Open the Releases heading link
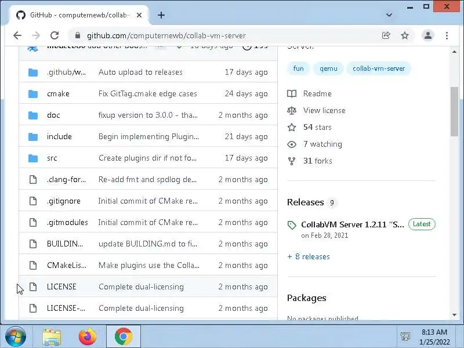This screenshot has height=348, width=464. (x=306, y=202)
